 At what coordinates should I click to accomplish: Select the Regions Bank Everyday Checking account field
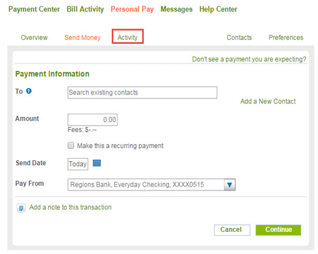(151, 185)
